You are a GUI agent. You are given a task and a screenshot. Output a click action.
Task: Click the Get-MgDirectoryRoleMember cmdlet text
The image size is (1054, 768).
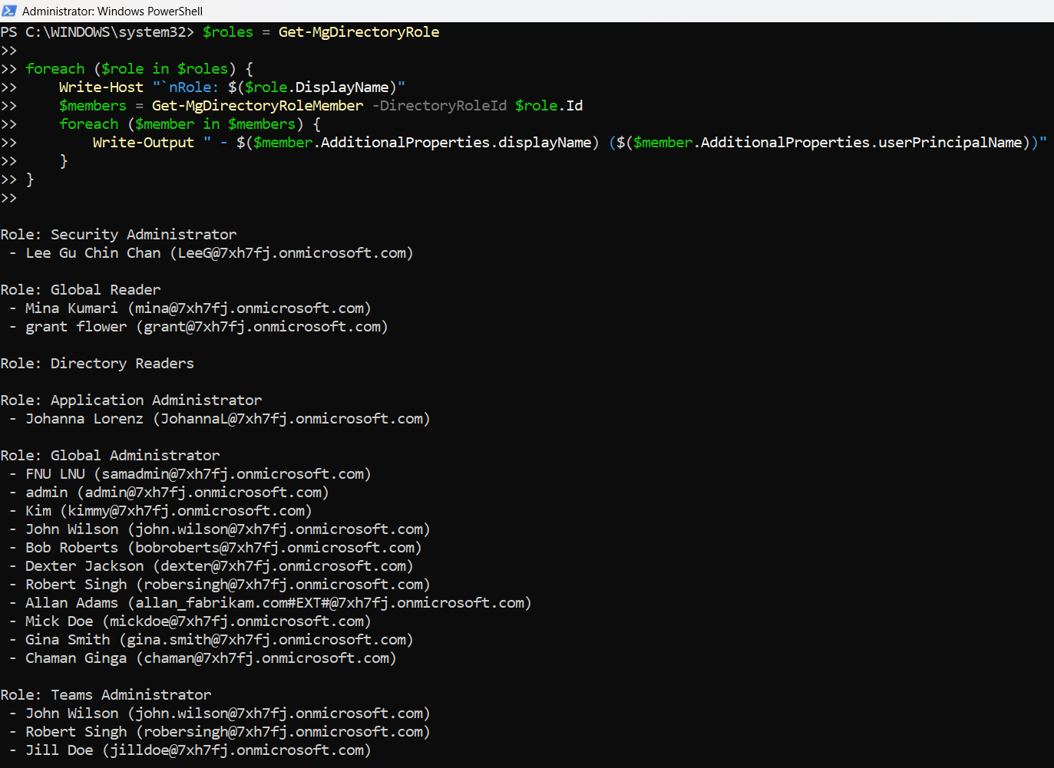click(257, 106)
